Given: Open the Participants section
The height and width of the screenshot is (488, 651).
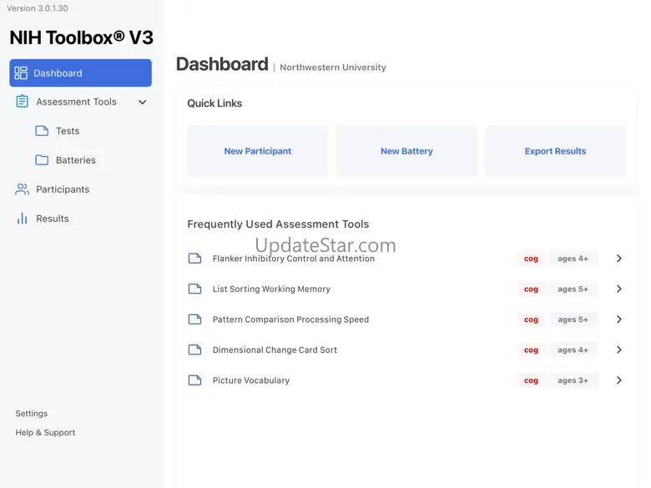Looking at the screenshot, I should coord(63,189).
